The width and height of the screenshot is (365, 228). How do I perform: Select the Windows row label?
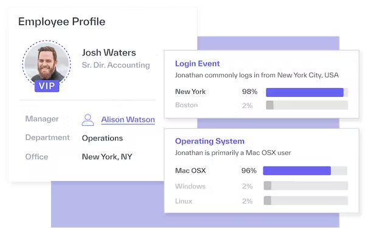point(190,186)
